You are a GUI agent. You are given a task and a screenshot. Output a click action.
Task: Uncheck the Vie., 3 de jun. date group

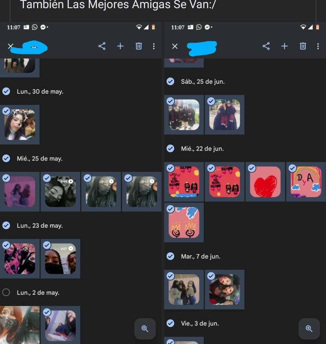point(170,323)
